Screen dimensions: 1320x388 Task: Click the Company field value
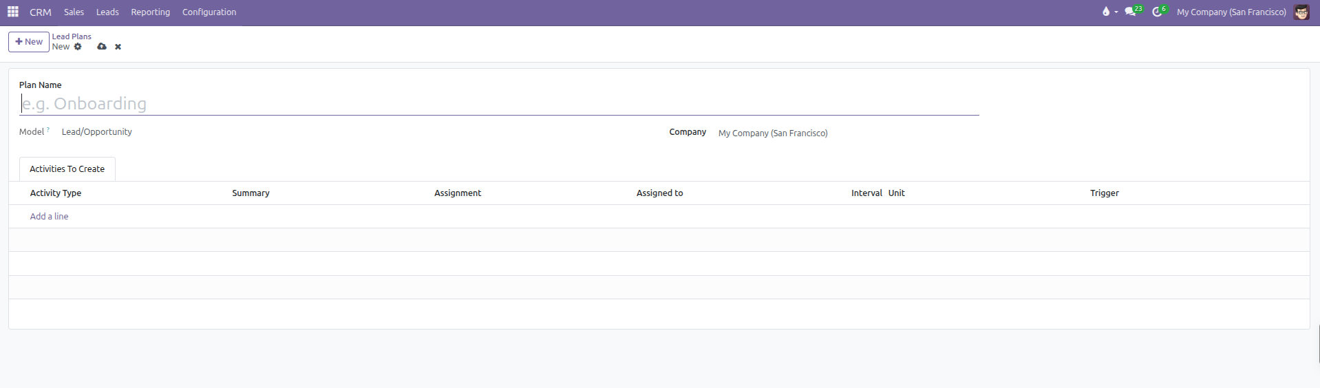point(773,133)
